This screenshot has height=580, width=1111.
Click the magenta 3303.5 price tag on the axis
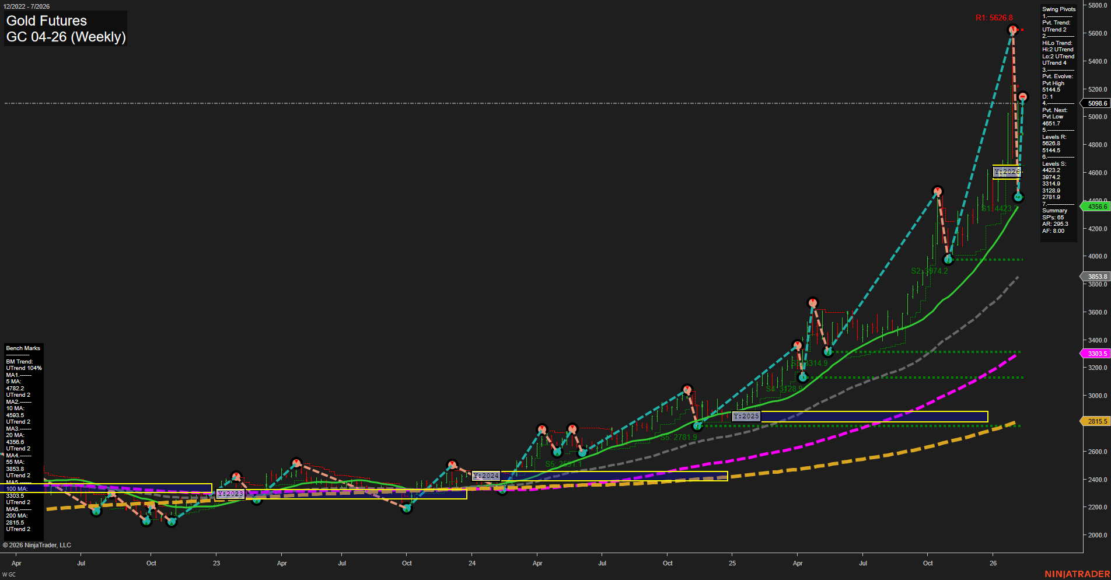(x=1096, y=353)
